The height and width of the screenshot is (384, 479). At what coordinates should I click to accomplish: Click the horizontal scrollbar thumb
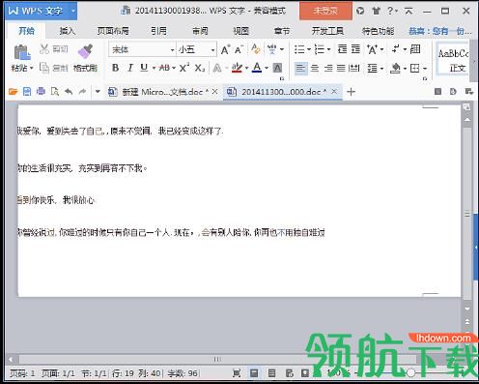[x=217, y=359]
